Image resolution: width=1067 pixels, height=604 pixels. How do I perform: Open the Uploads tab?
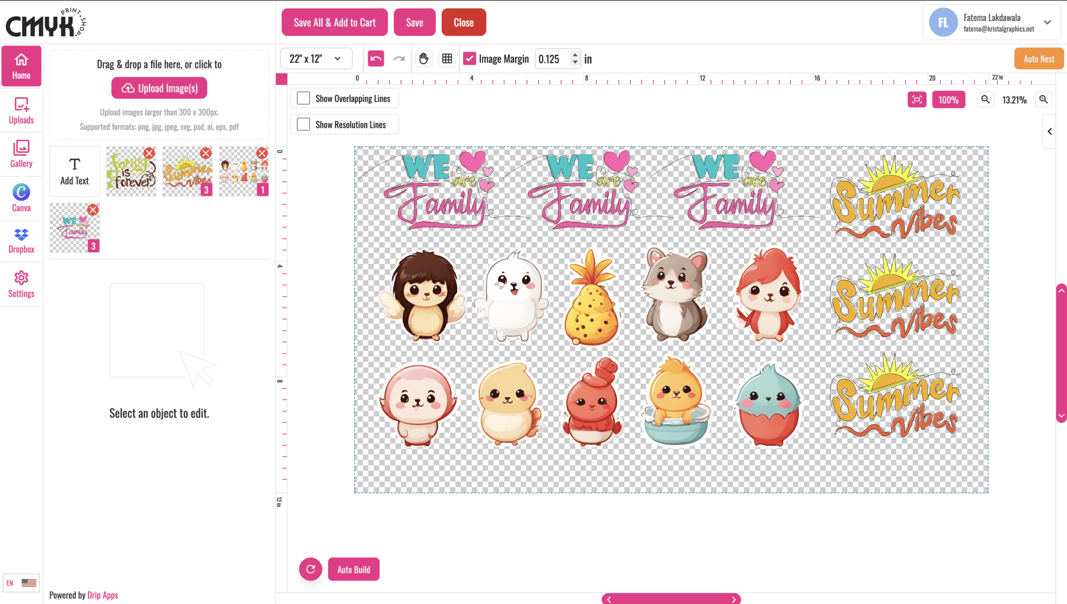[21, 110]
